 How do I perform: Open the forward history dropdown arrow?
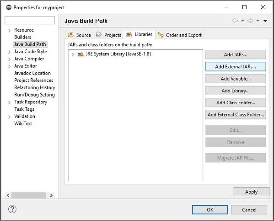tap(258, 21)
